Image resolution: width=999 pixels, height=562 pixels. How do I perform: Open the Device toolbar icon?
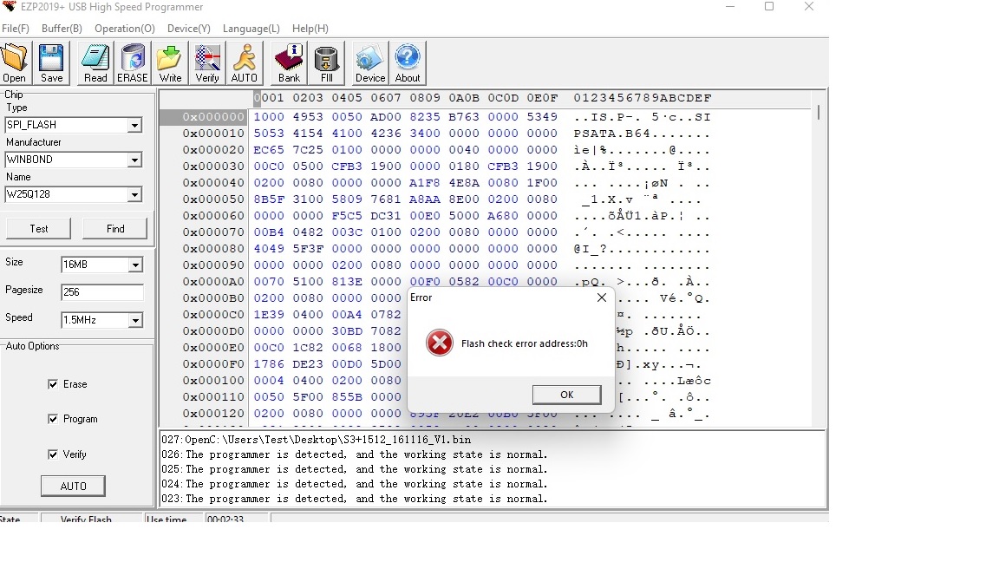point(370,63)
